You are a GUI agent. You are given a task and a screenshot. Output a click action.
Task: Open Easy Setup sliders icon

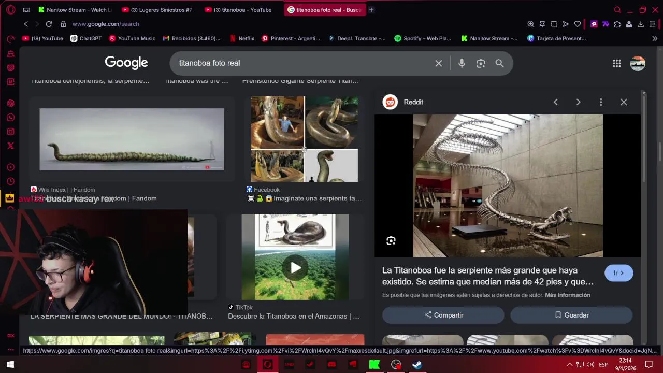(653, 24)
